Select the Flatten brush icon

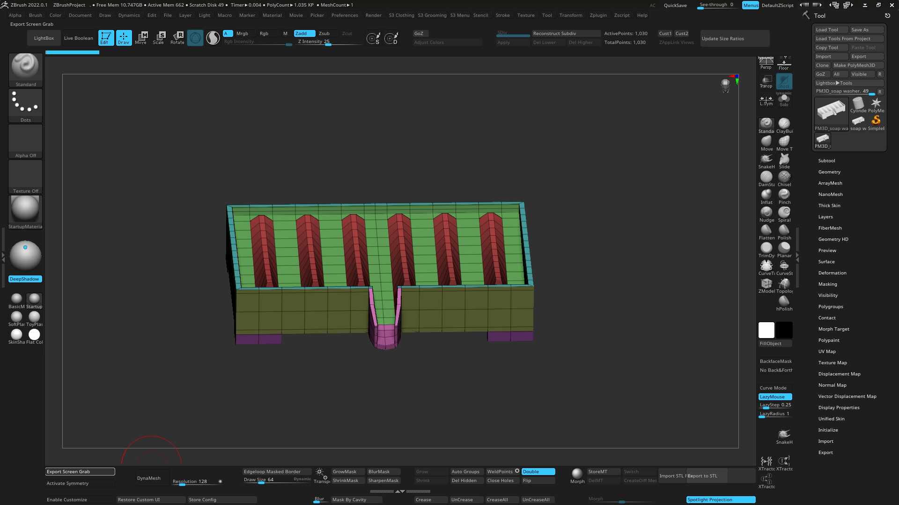(766, 232)
